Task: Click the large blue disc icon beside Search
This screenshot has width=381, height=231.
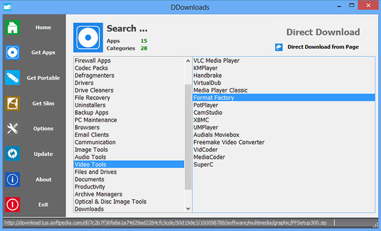Action: click(88, 38)
